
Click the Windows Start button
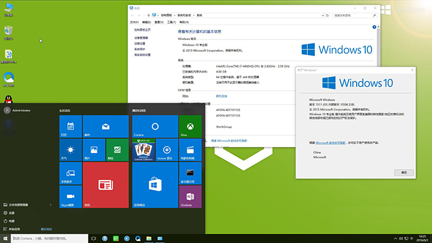pos(5,238)
